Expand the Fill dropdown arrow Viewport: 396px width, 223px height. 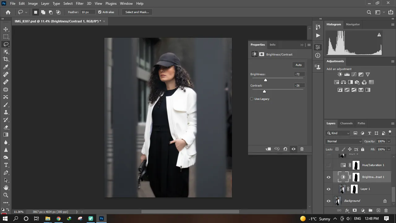coord(389,149)
